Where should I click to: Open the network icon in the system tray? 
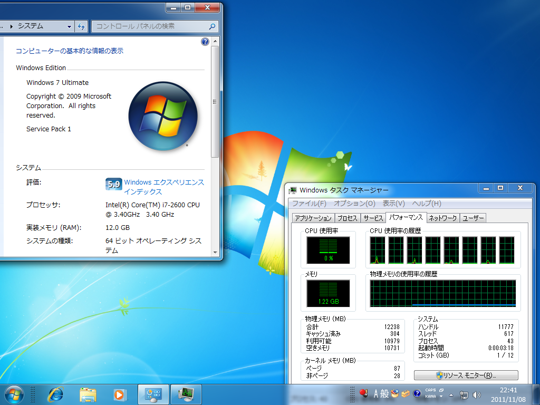[x=464, y=395]
